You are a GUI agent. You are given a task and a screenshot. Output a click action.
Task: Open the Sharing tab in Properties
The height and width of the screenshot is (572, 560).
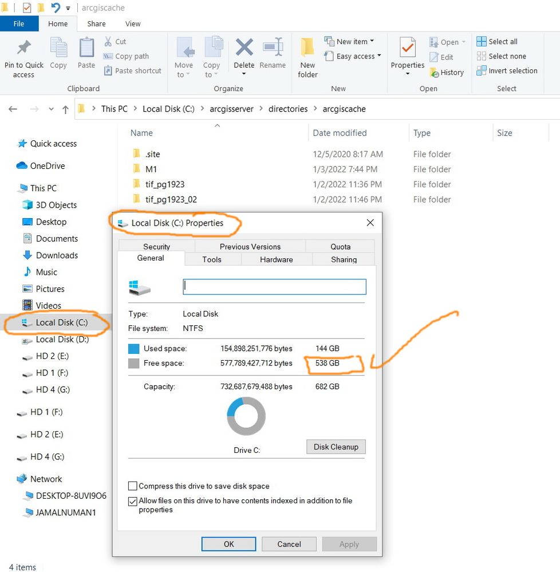pyautogui.click(x=344, y=259)
